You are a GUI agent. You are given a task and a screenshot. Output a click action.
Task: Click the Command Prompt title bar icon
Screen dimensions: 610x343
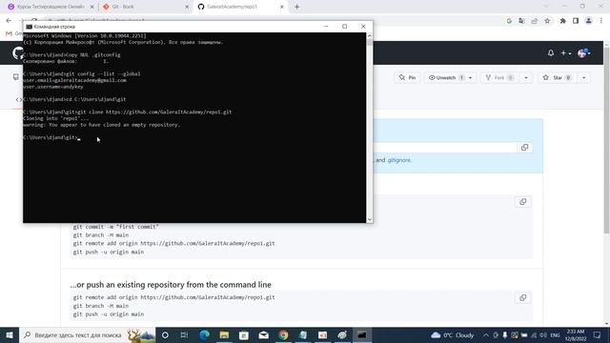pos(29,27)
